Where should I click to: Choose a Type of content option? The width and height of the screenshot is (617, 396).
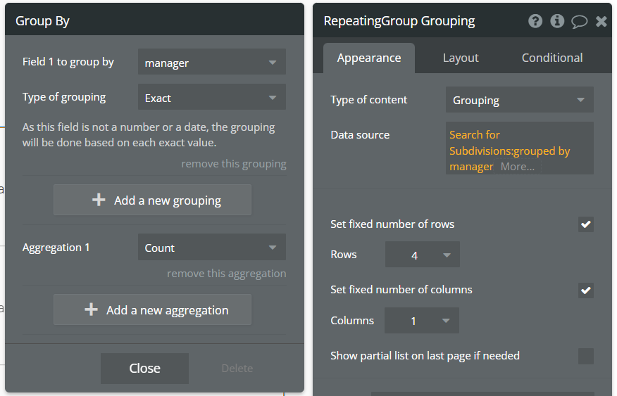click(x=519, y=100)
